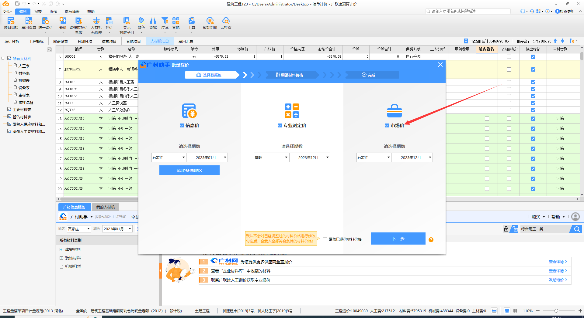584x318 pixels.
Task: Click 检查更新 button
Action: 565,11
